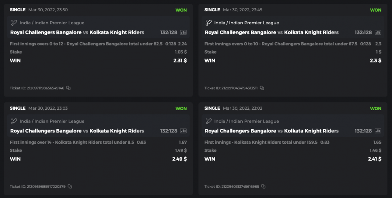Viewport: 392px width, 198px height.
Task: Open Kolkata Knight Riders match on 23:49 ticket
Action: pos(311,32)
